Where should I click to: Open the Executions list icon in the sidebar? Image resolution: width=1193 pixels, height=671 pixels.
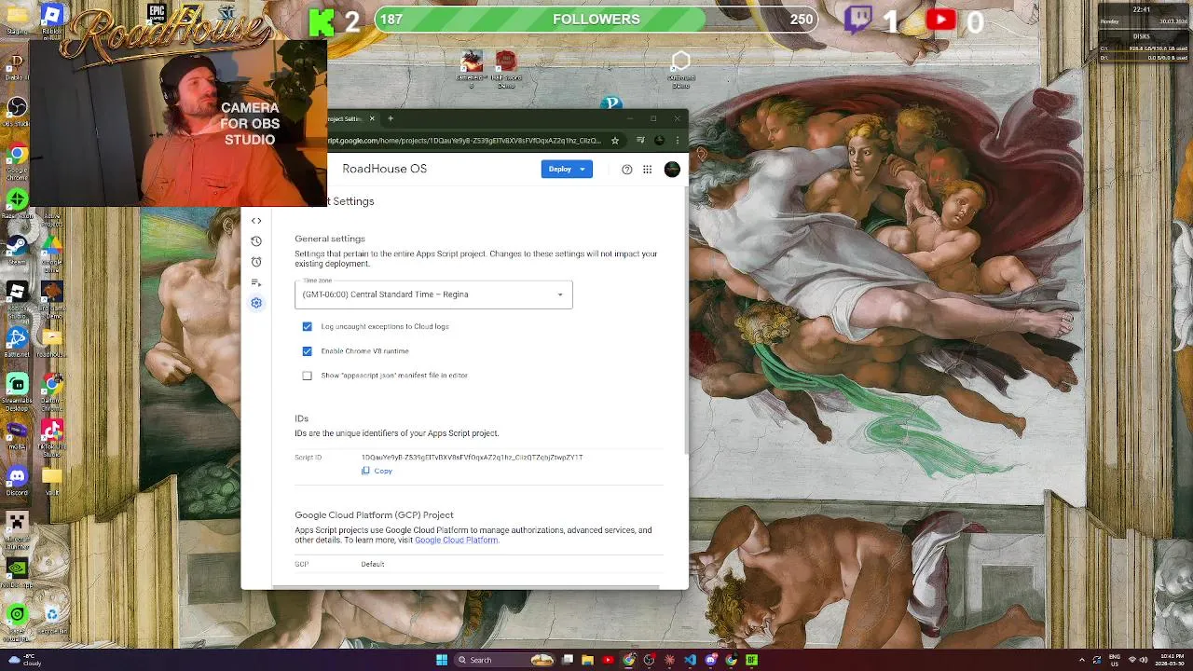click(x=256, y=282)
